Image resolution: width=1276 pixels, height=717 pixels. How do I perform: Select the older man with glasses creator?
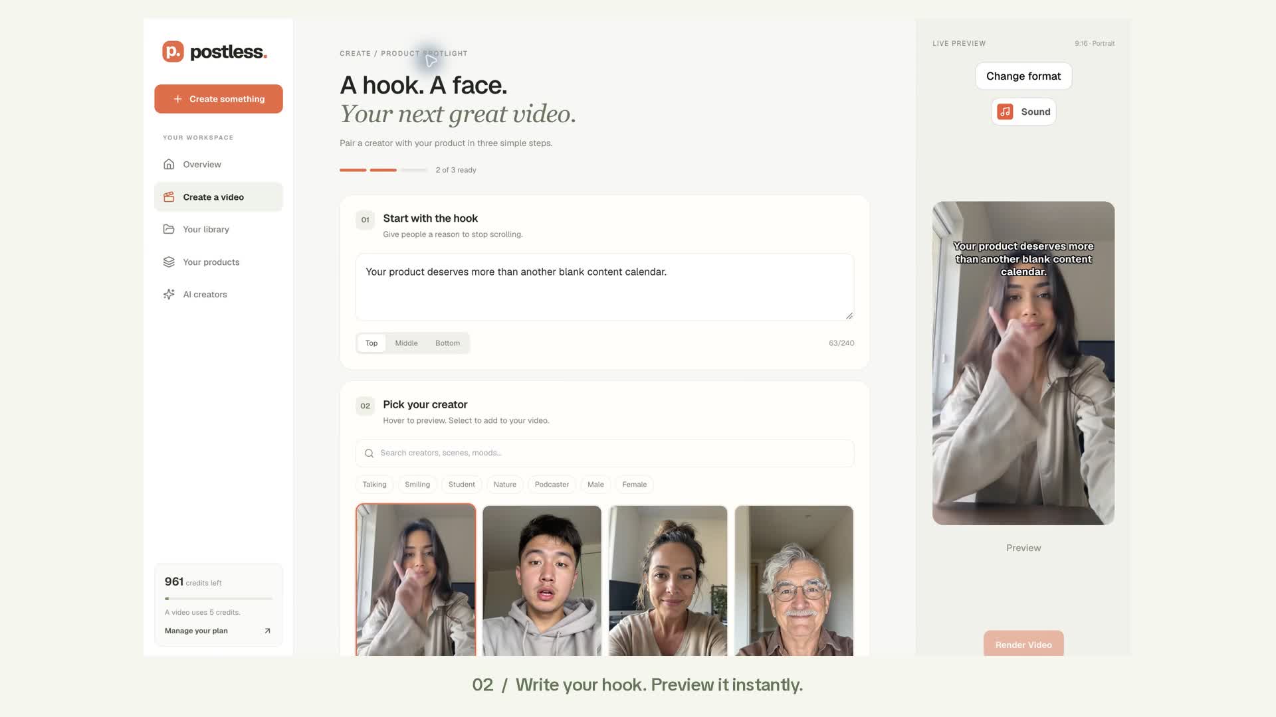click(794, 581)
